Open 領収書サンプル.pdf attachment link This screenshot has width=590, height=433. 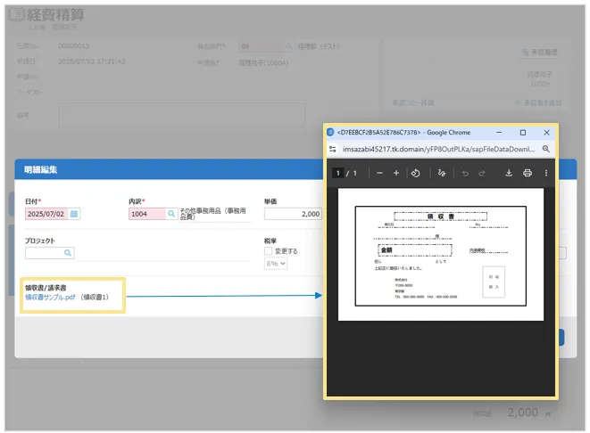(x=51, y=297)
